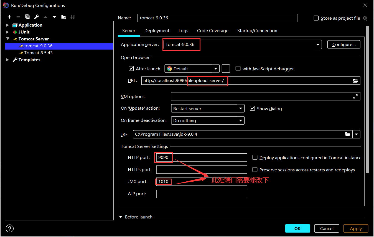Switch to the Code Coverage tab
This screenshot has width=374, height=237.
213,31
